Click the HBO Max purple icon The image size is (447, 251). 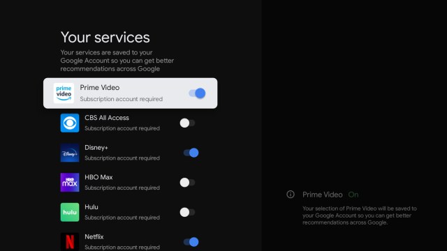coord(70,183)
